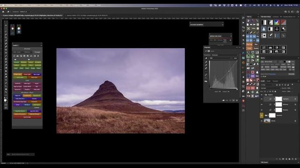Select the Hand tool
This screenshot has width=300, height=168.
point(6,89)
